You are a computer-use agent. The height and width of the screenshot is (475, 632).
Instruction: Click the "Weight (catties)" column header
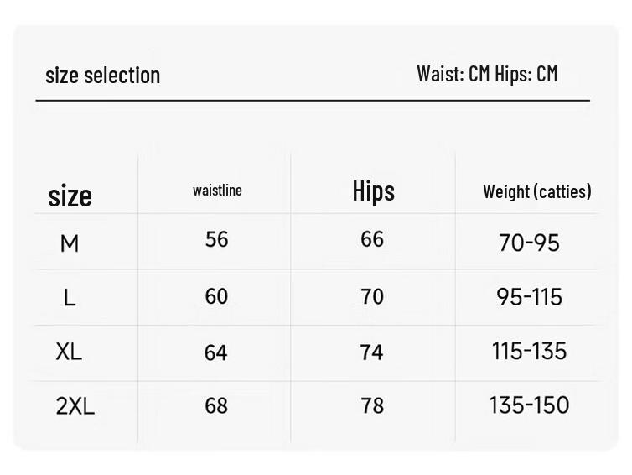pos(536,191)
